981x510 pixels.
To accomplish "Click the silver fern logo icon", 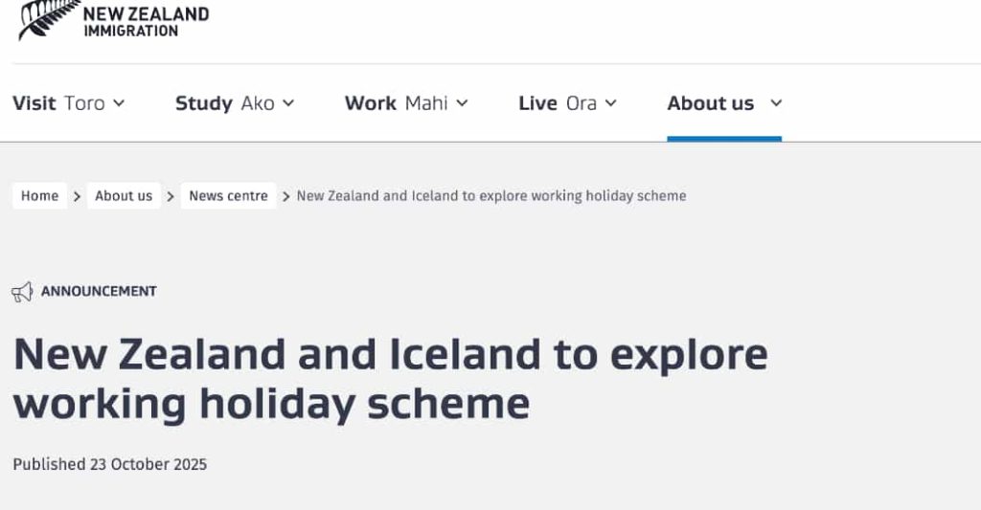I will 50,17.
